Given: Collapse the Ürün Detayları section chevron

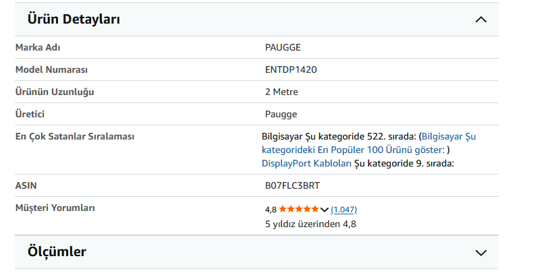Looking at the screenshot, I should [x=481, y=20].
